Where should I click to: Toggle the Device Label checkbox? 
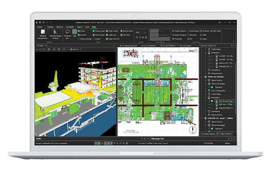[94, 35]
